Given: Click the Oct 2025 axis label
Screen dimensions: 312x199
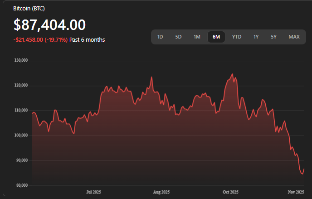Looking at the screenshot, I should coord(230,192).
